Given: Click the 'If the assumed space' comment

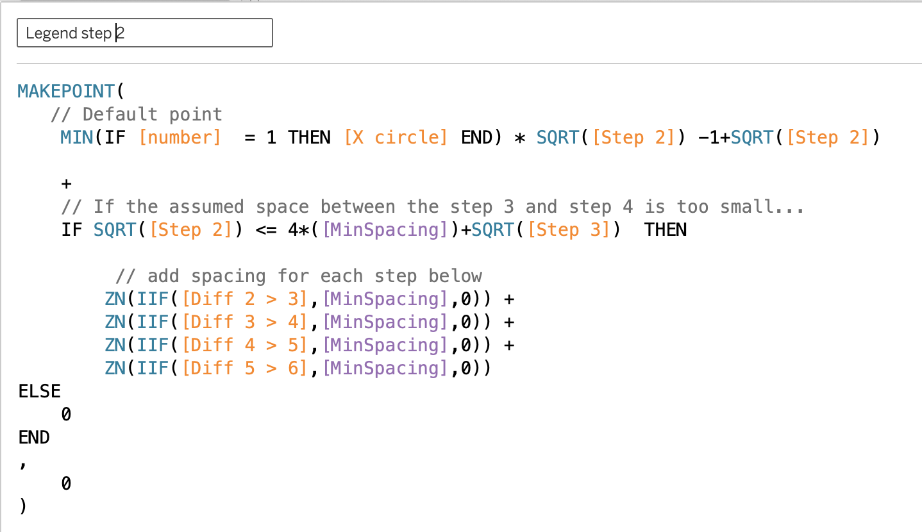Looking at the screenshot, I should tap(433, 206).
